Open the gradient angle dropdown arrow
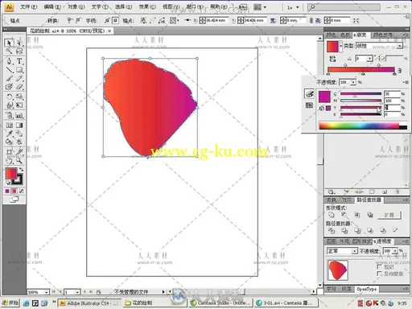 click(370, 59)
